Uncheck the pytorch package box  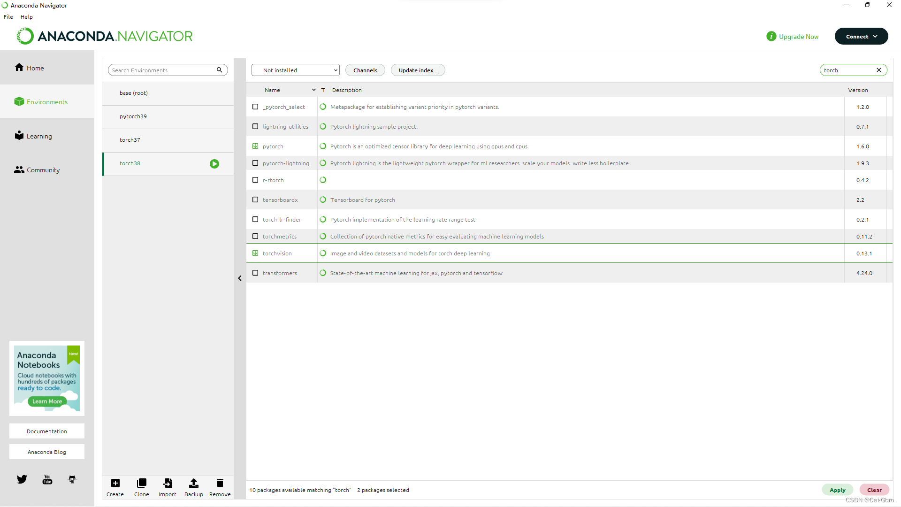tap(255, 146)
